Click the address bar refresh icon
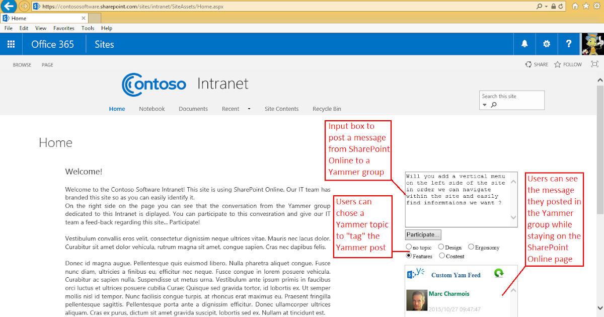 [562, 7]
